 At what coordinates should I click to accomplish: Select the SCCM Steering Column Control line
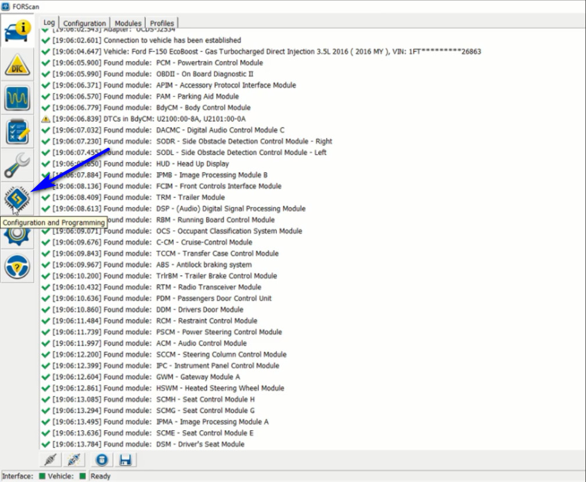coord(164,354)
